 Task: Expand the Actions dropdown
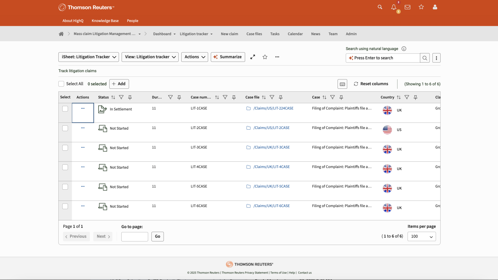[x=195, y=57]
